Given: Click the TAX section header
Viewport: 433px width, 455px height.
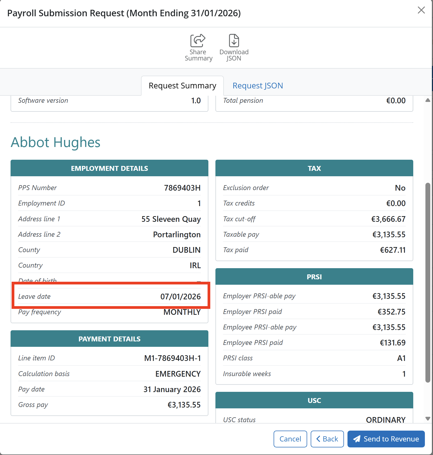Looking at the screenshot, I should pos(314,168).
